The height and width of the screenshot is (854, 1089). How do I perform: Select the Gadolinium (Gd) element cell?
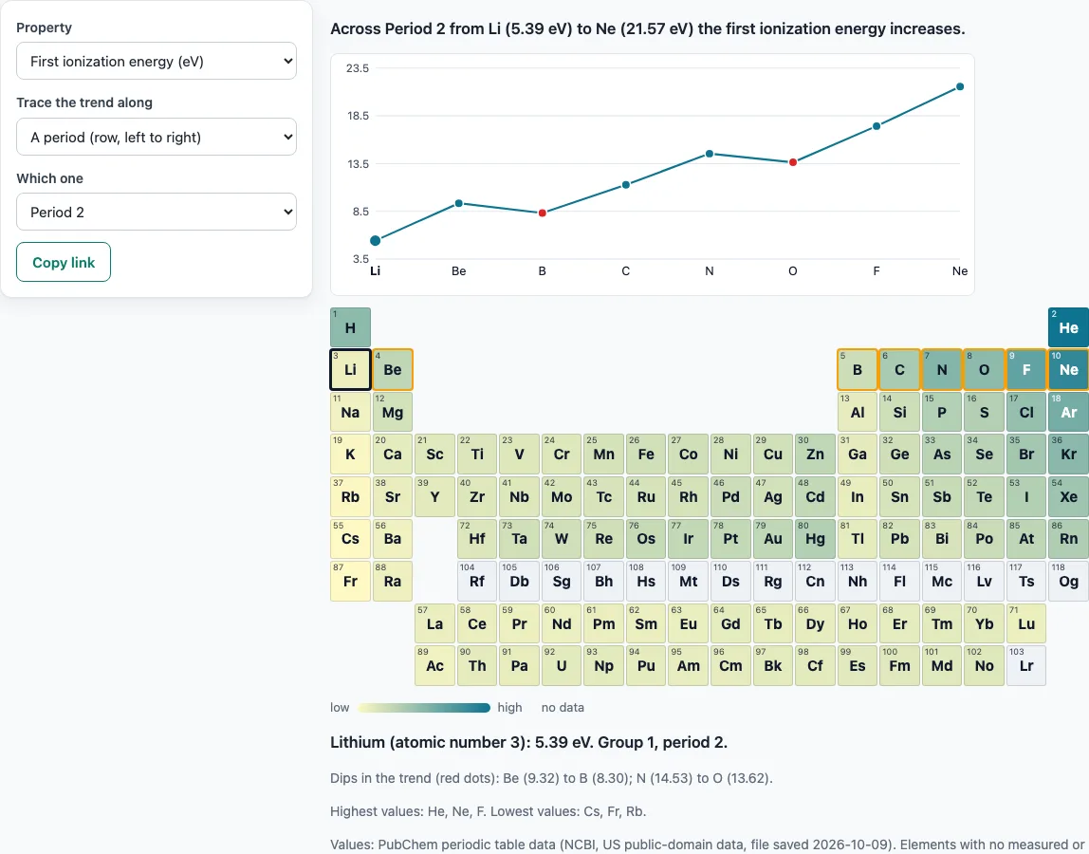click(x=730, y=624)
